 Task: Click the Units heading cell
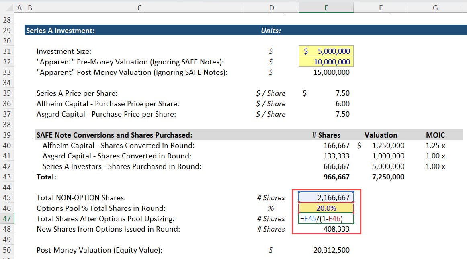click(272, 30)
